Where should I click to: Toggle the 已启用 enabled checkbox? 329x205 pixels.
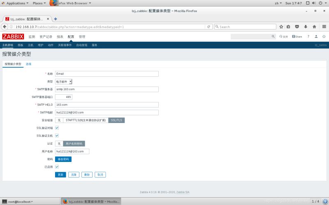[57, 167]
